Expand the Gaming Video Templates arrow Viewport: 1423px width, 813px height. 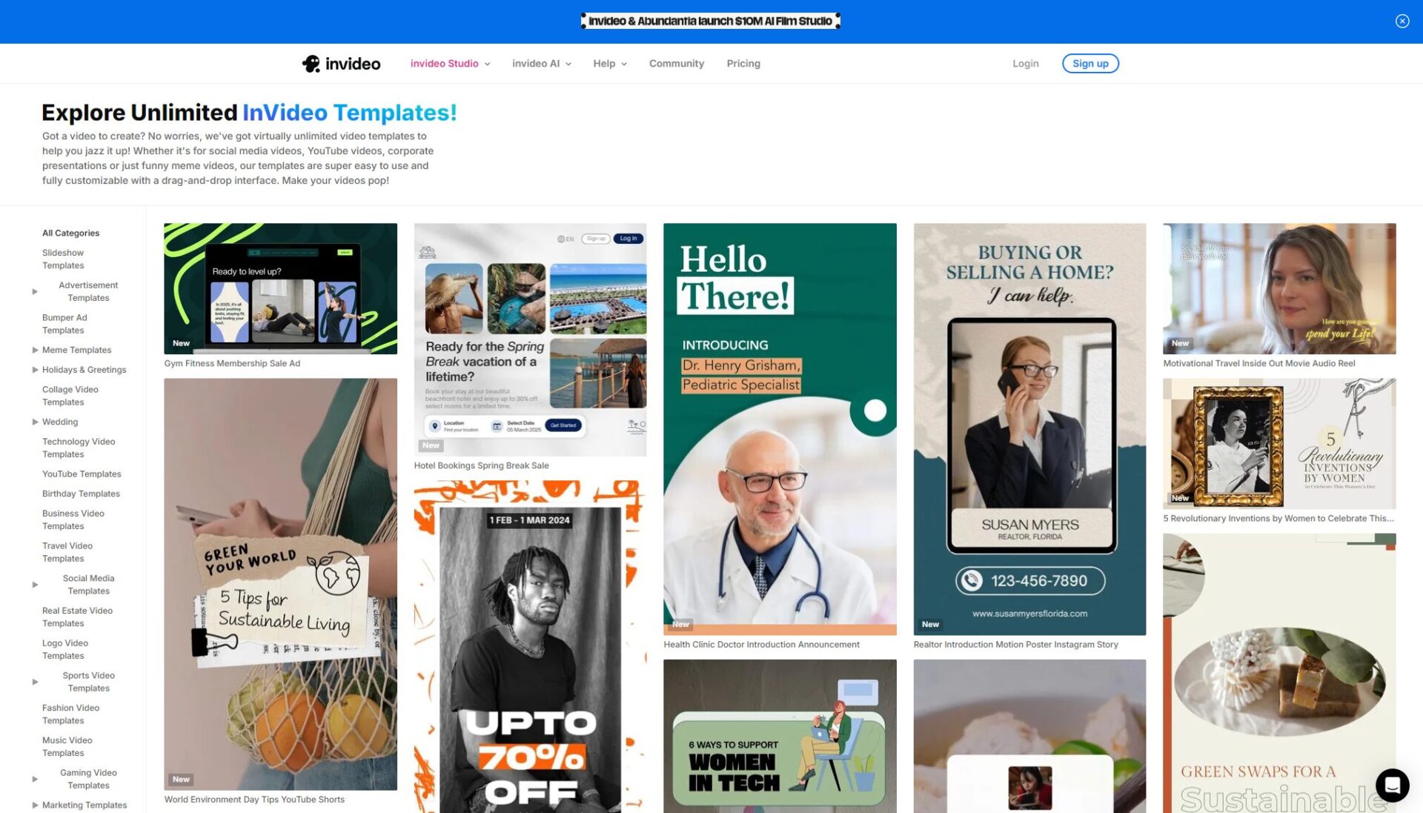pos(35,779)
